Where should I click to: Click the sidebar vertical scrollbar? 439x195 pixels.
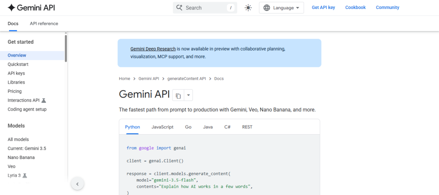tap(66, 48)
